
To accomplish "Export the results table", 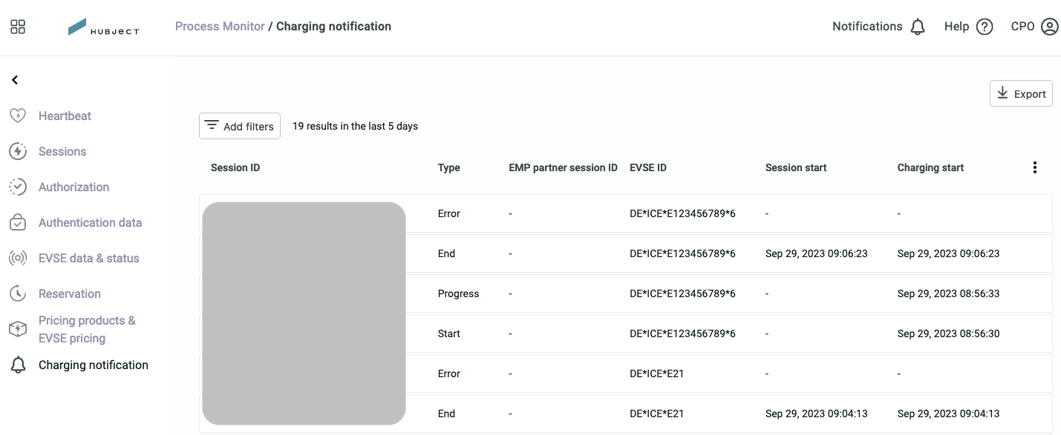I will tap(1021, 93).
